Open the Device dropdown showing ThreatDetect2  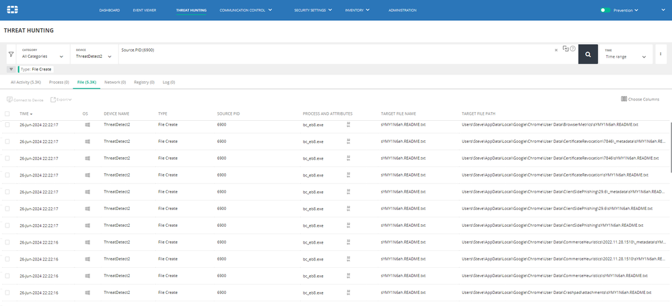(94, 56)
